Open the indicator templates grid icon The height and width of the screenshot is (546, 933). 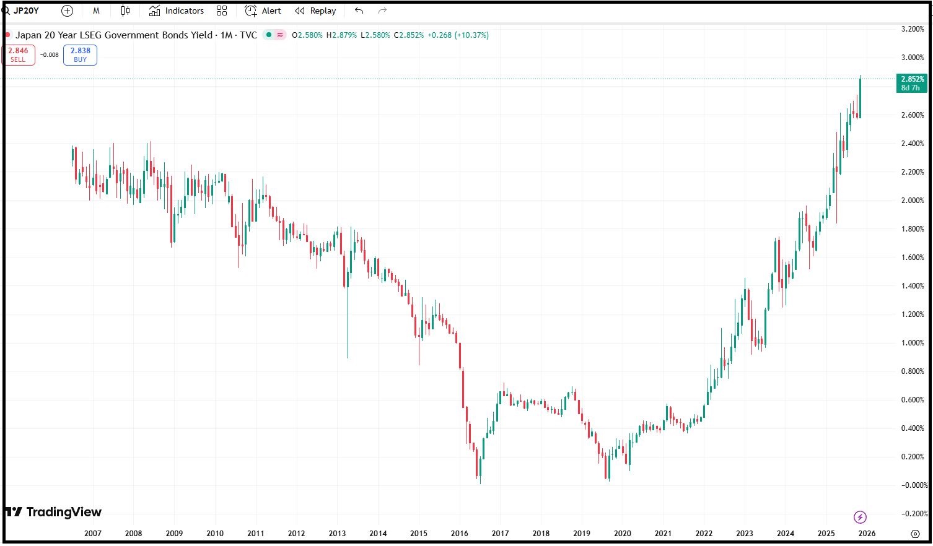(x=222, y=11)
